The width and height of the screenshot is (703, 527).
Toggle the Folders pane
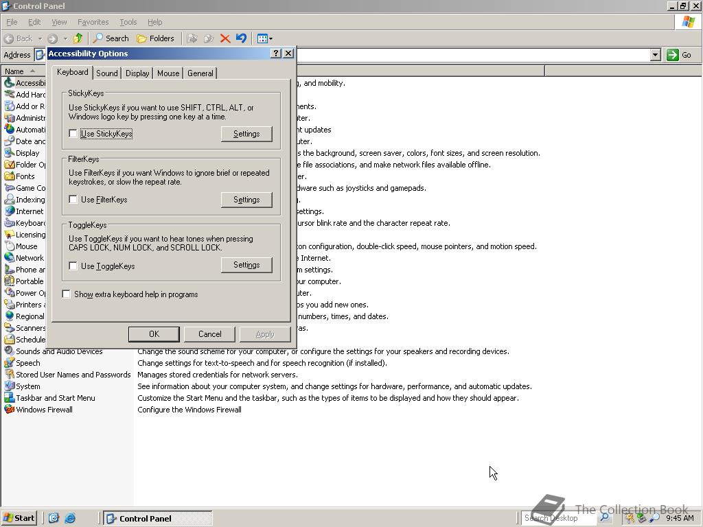[x=155, y=38]
